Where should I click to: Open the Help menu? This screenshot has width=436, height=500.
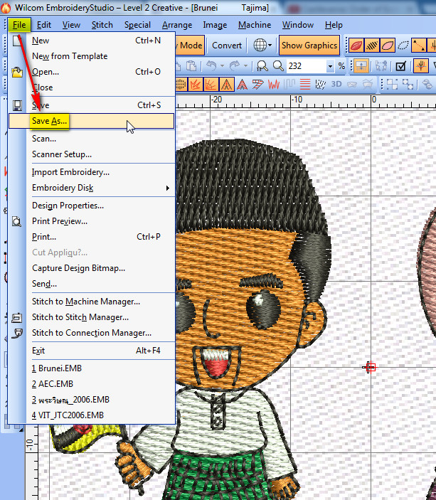pos(334,25)
